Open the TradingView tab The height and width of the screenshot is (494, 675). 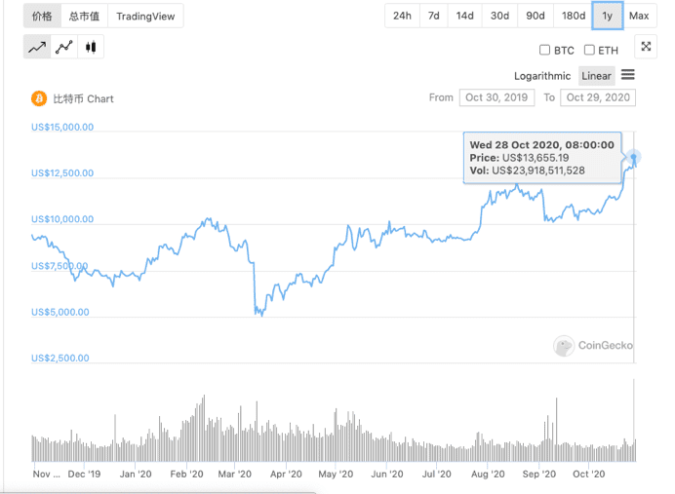coord(145,16)
